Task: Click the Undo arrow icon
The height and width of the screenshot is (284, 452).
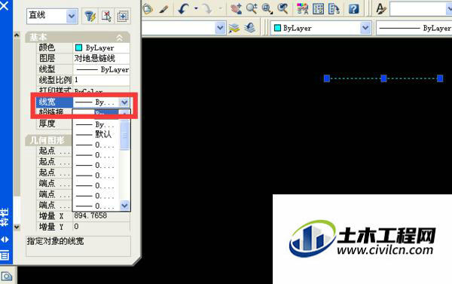Action: coord(183,9)
